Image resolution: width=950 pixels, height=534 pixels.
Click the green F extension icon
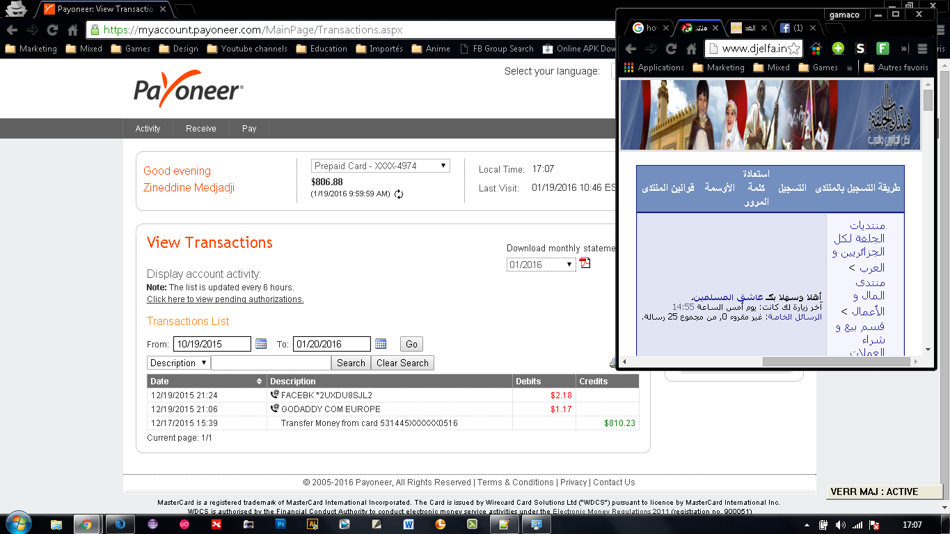point(882,49)
